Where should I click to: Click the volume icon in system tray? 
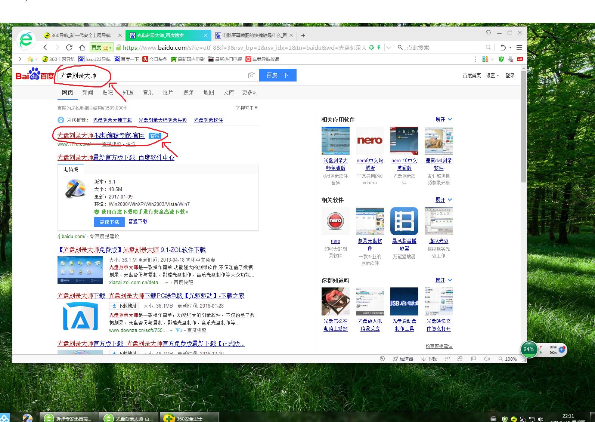(x=541, y=419)
